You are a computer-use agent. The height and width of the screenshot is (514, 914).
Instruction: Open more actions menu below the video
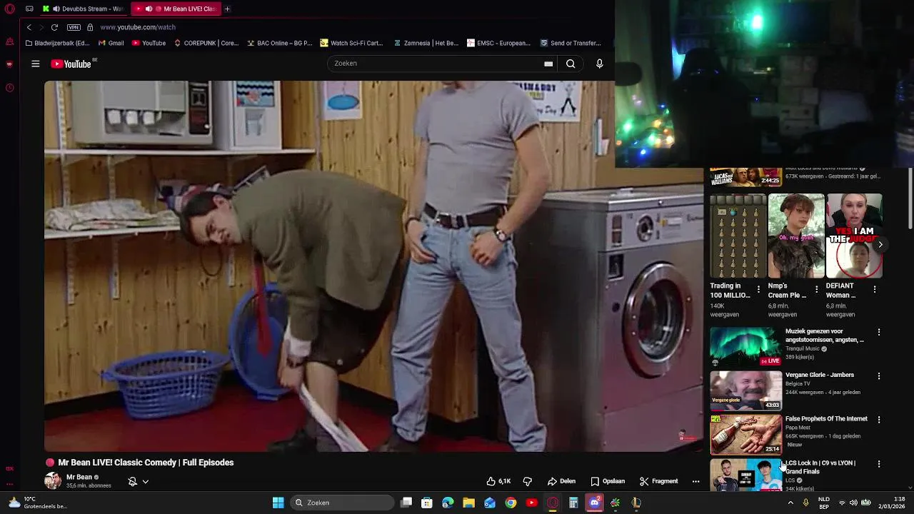pyautogui.click(x=695, y=481)
